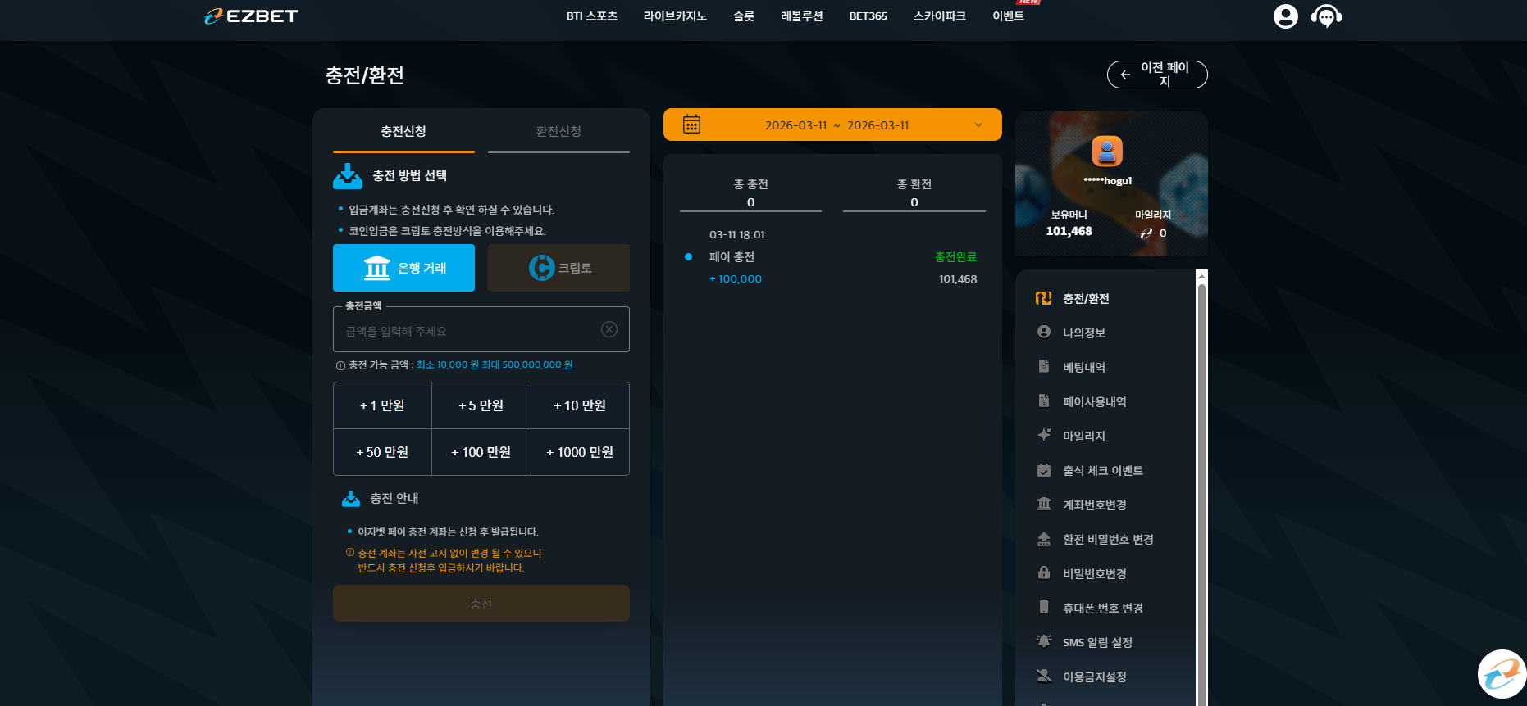This screenshot has height=706, width=1527.
Task: Click the calendar icon in date bar
Action: tap(691, 124)
